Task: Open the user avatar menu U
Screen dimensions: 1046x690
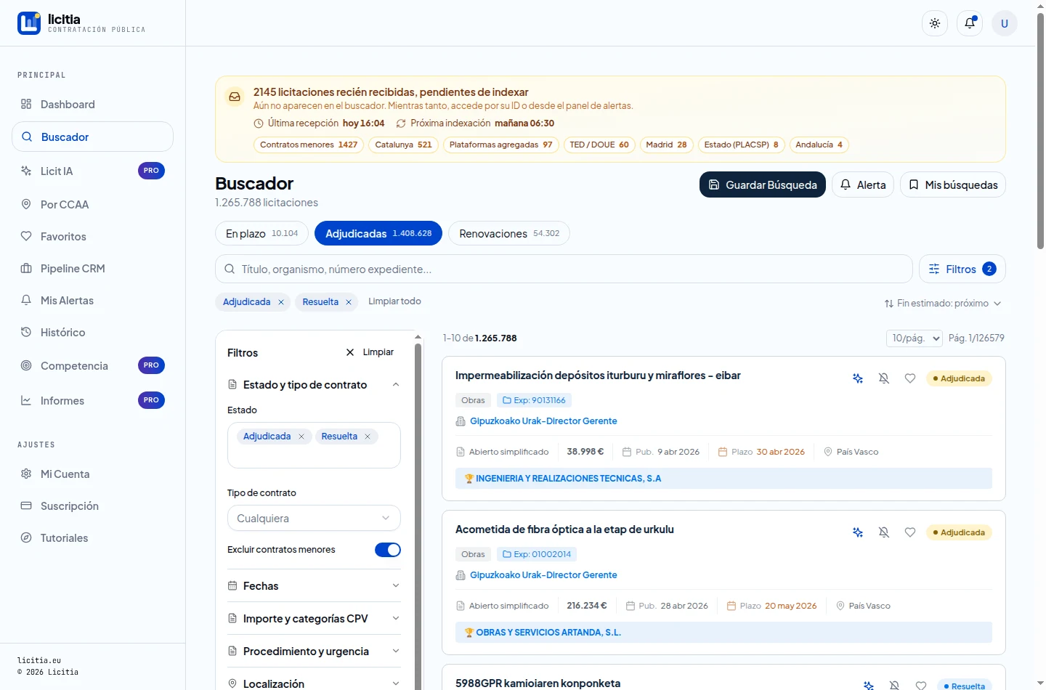Action: [1005, 23]
